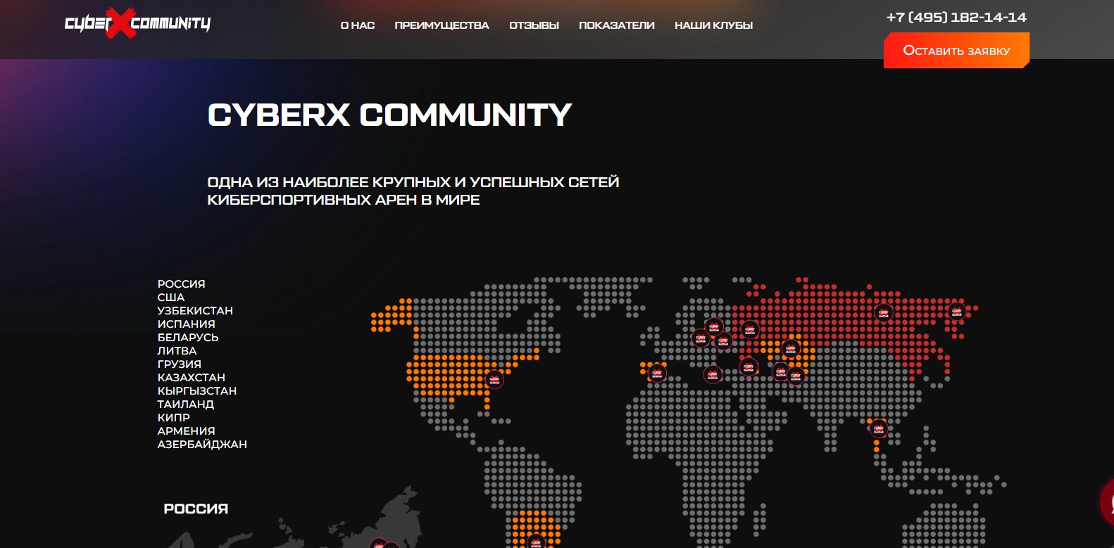The width and height of the screenshot is (1114, 548).
Task: Click the РОССИЯ heading below the country list
Action: click(196, 509)
